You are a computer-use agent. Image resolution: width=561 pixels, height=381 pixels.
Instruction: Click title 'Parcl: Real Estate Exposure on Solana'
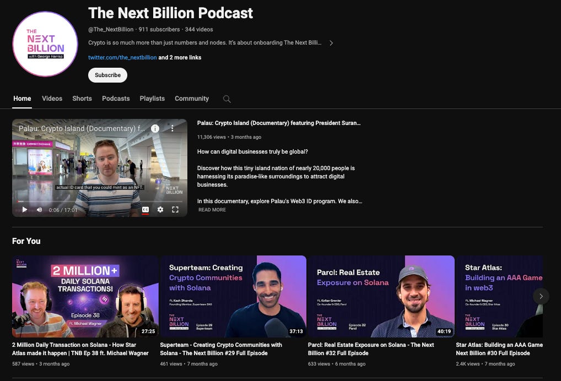coord(371,349)
